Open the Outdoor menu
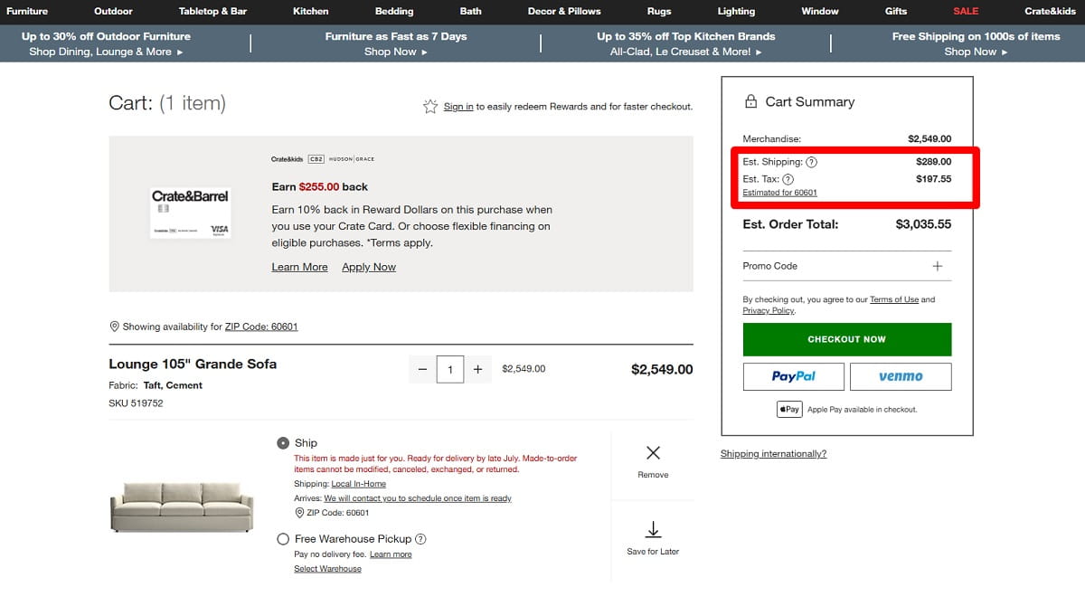 [113, 11]
